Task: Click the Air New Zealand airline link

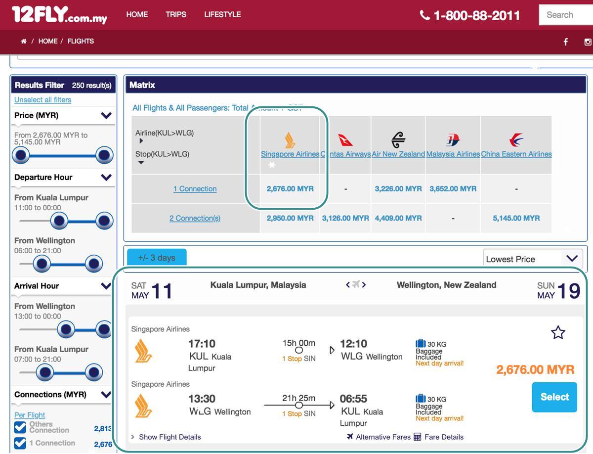Action: pos(398,154)
